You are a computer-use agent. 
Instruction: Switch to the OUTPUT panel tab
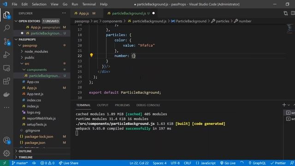tap(102, 105)
